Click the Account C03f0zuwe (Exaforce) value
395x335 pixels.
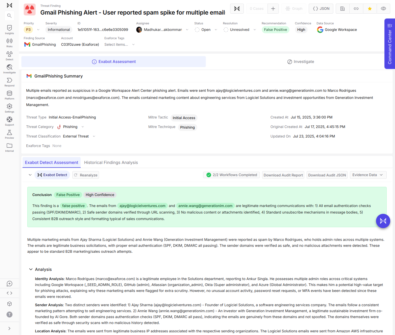pos(80,45)
